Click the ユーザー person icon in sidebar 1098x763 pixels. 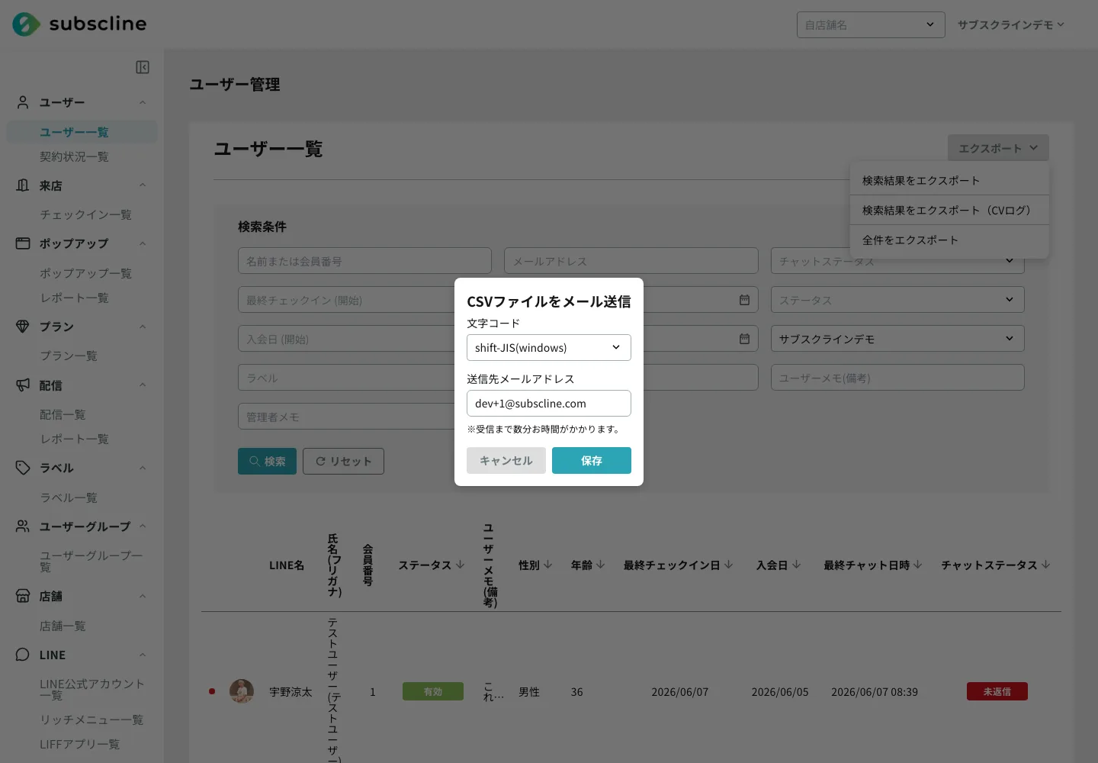pos(23,102)
